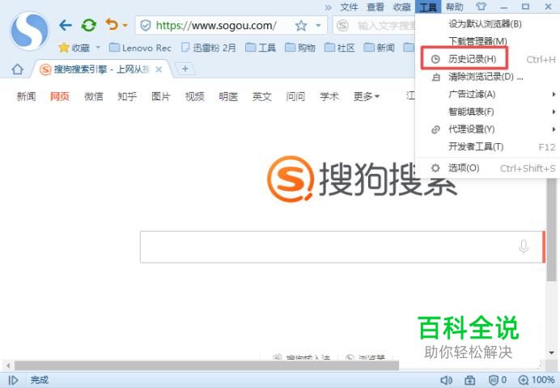Viewport: 560px width, 388px height.
Task: Click the Sogou browser logo avatar
Action: (x=30, y=31)
